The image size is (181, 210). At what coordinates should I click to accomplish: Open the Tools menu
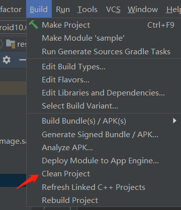point(87,9)
